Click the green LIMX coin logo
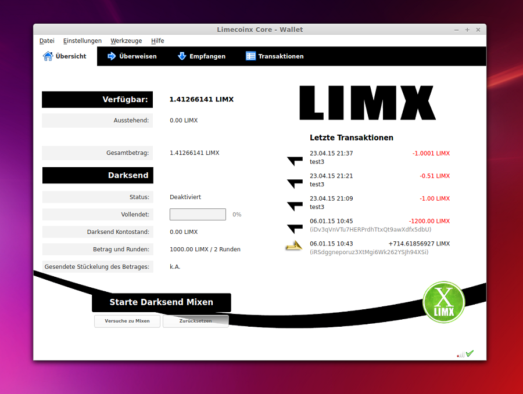The width and height of the screenshot is (523, 394). click(443, 302)
